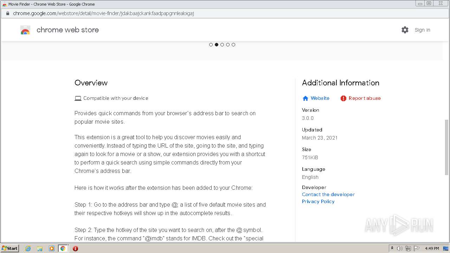Open the settings gear icon
450x253 pixels.
[x=405, y=30]
